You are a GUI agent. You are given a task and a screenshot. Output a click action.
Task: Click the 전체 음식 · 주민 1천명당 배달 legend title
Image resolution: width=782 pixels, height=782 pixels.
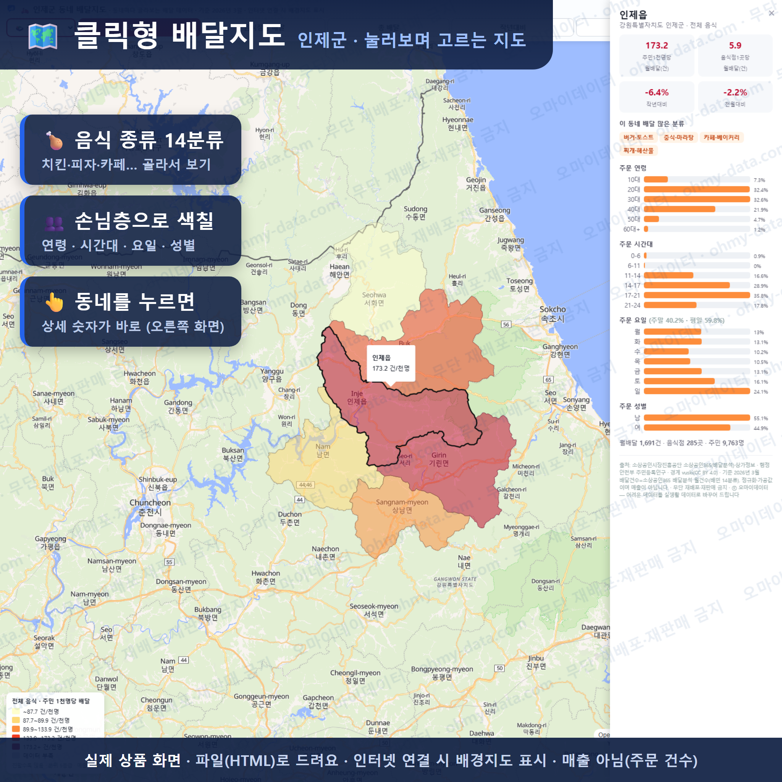click(51, 701)
